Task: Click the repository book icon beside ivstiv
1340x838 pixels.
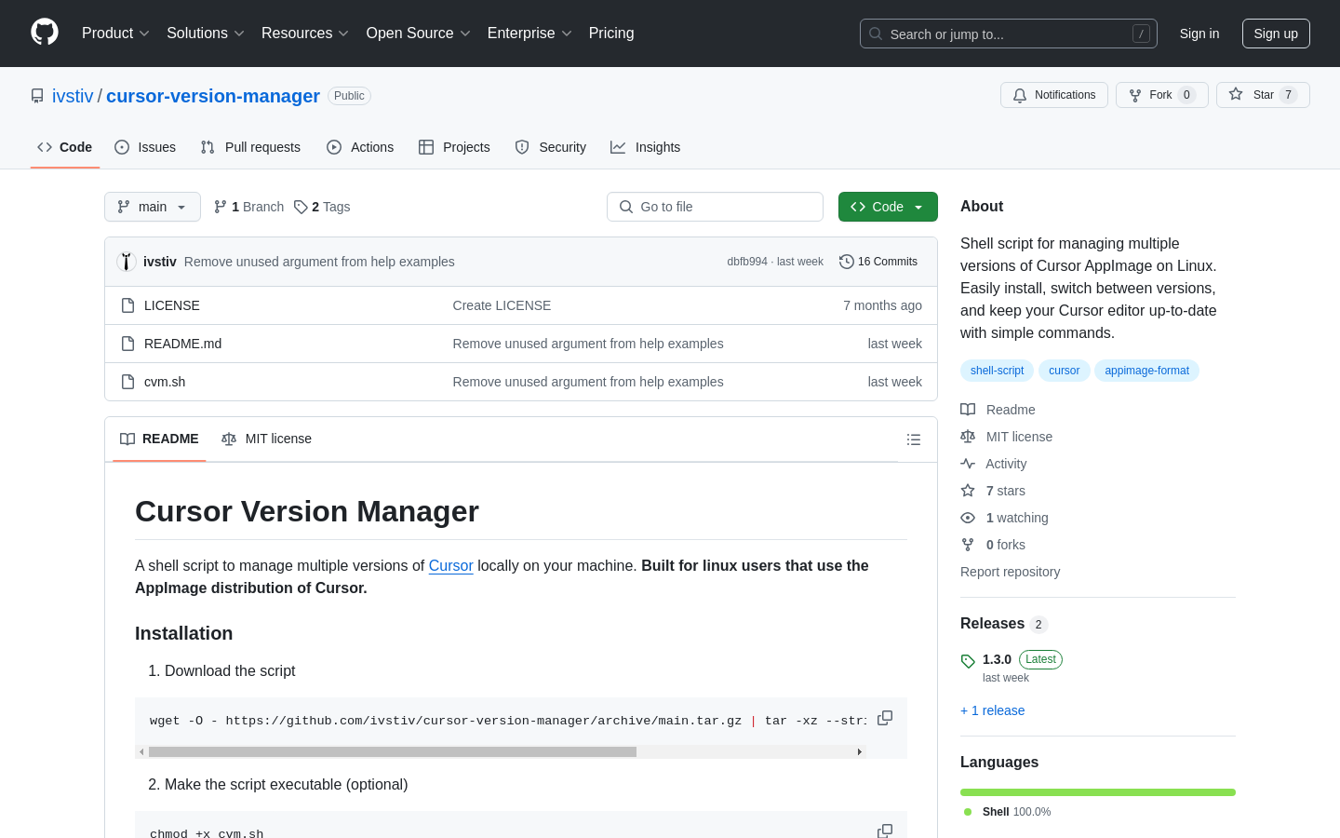Action: (x=37, y=96)
